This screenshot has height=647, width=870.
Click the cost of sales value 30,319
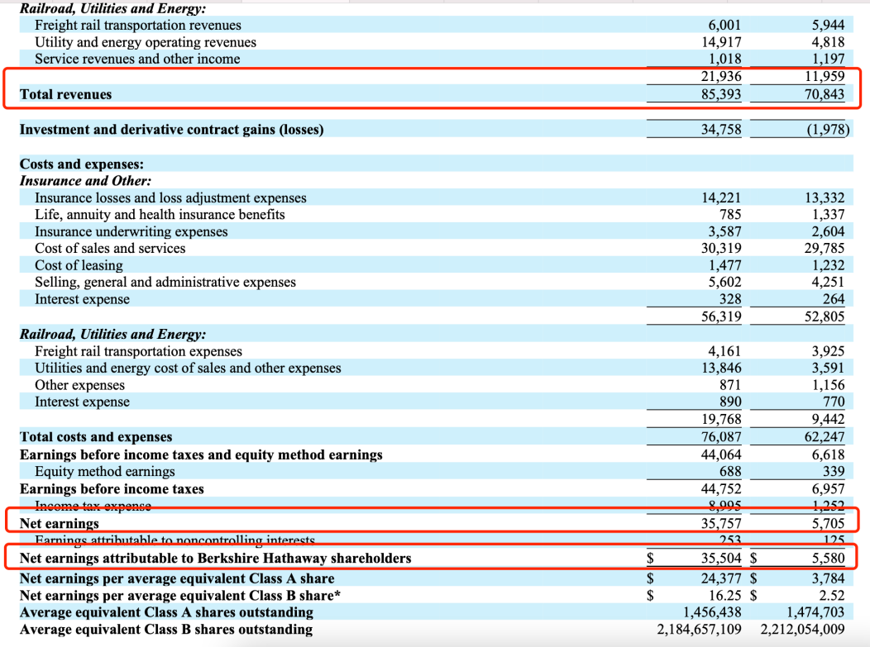(x=721, y=249)
